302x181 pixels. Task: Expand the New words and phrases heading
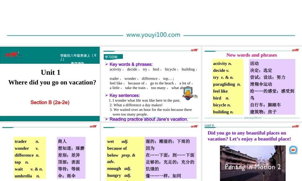(252, 55)
